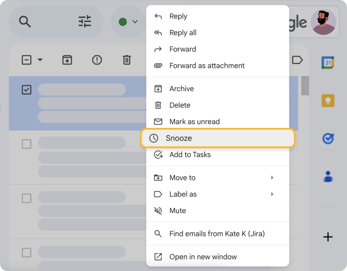Viewport: 347px width, 271px height.
Task: Open Google Calendar side panel icon
Action: click(328, 62)
